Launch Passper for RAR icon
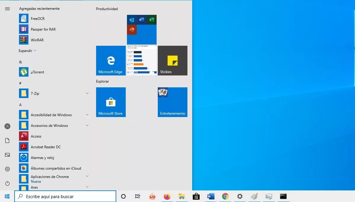Image resolution: width=355 pixels, height=202 pixels. click(x=23, y=29)
